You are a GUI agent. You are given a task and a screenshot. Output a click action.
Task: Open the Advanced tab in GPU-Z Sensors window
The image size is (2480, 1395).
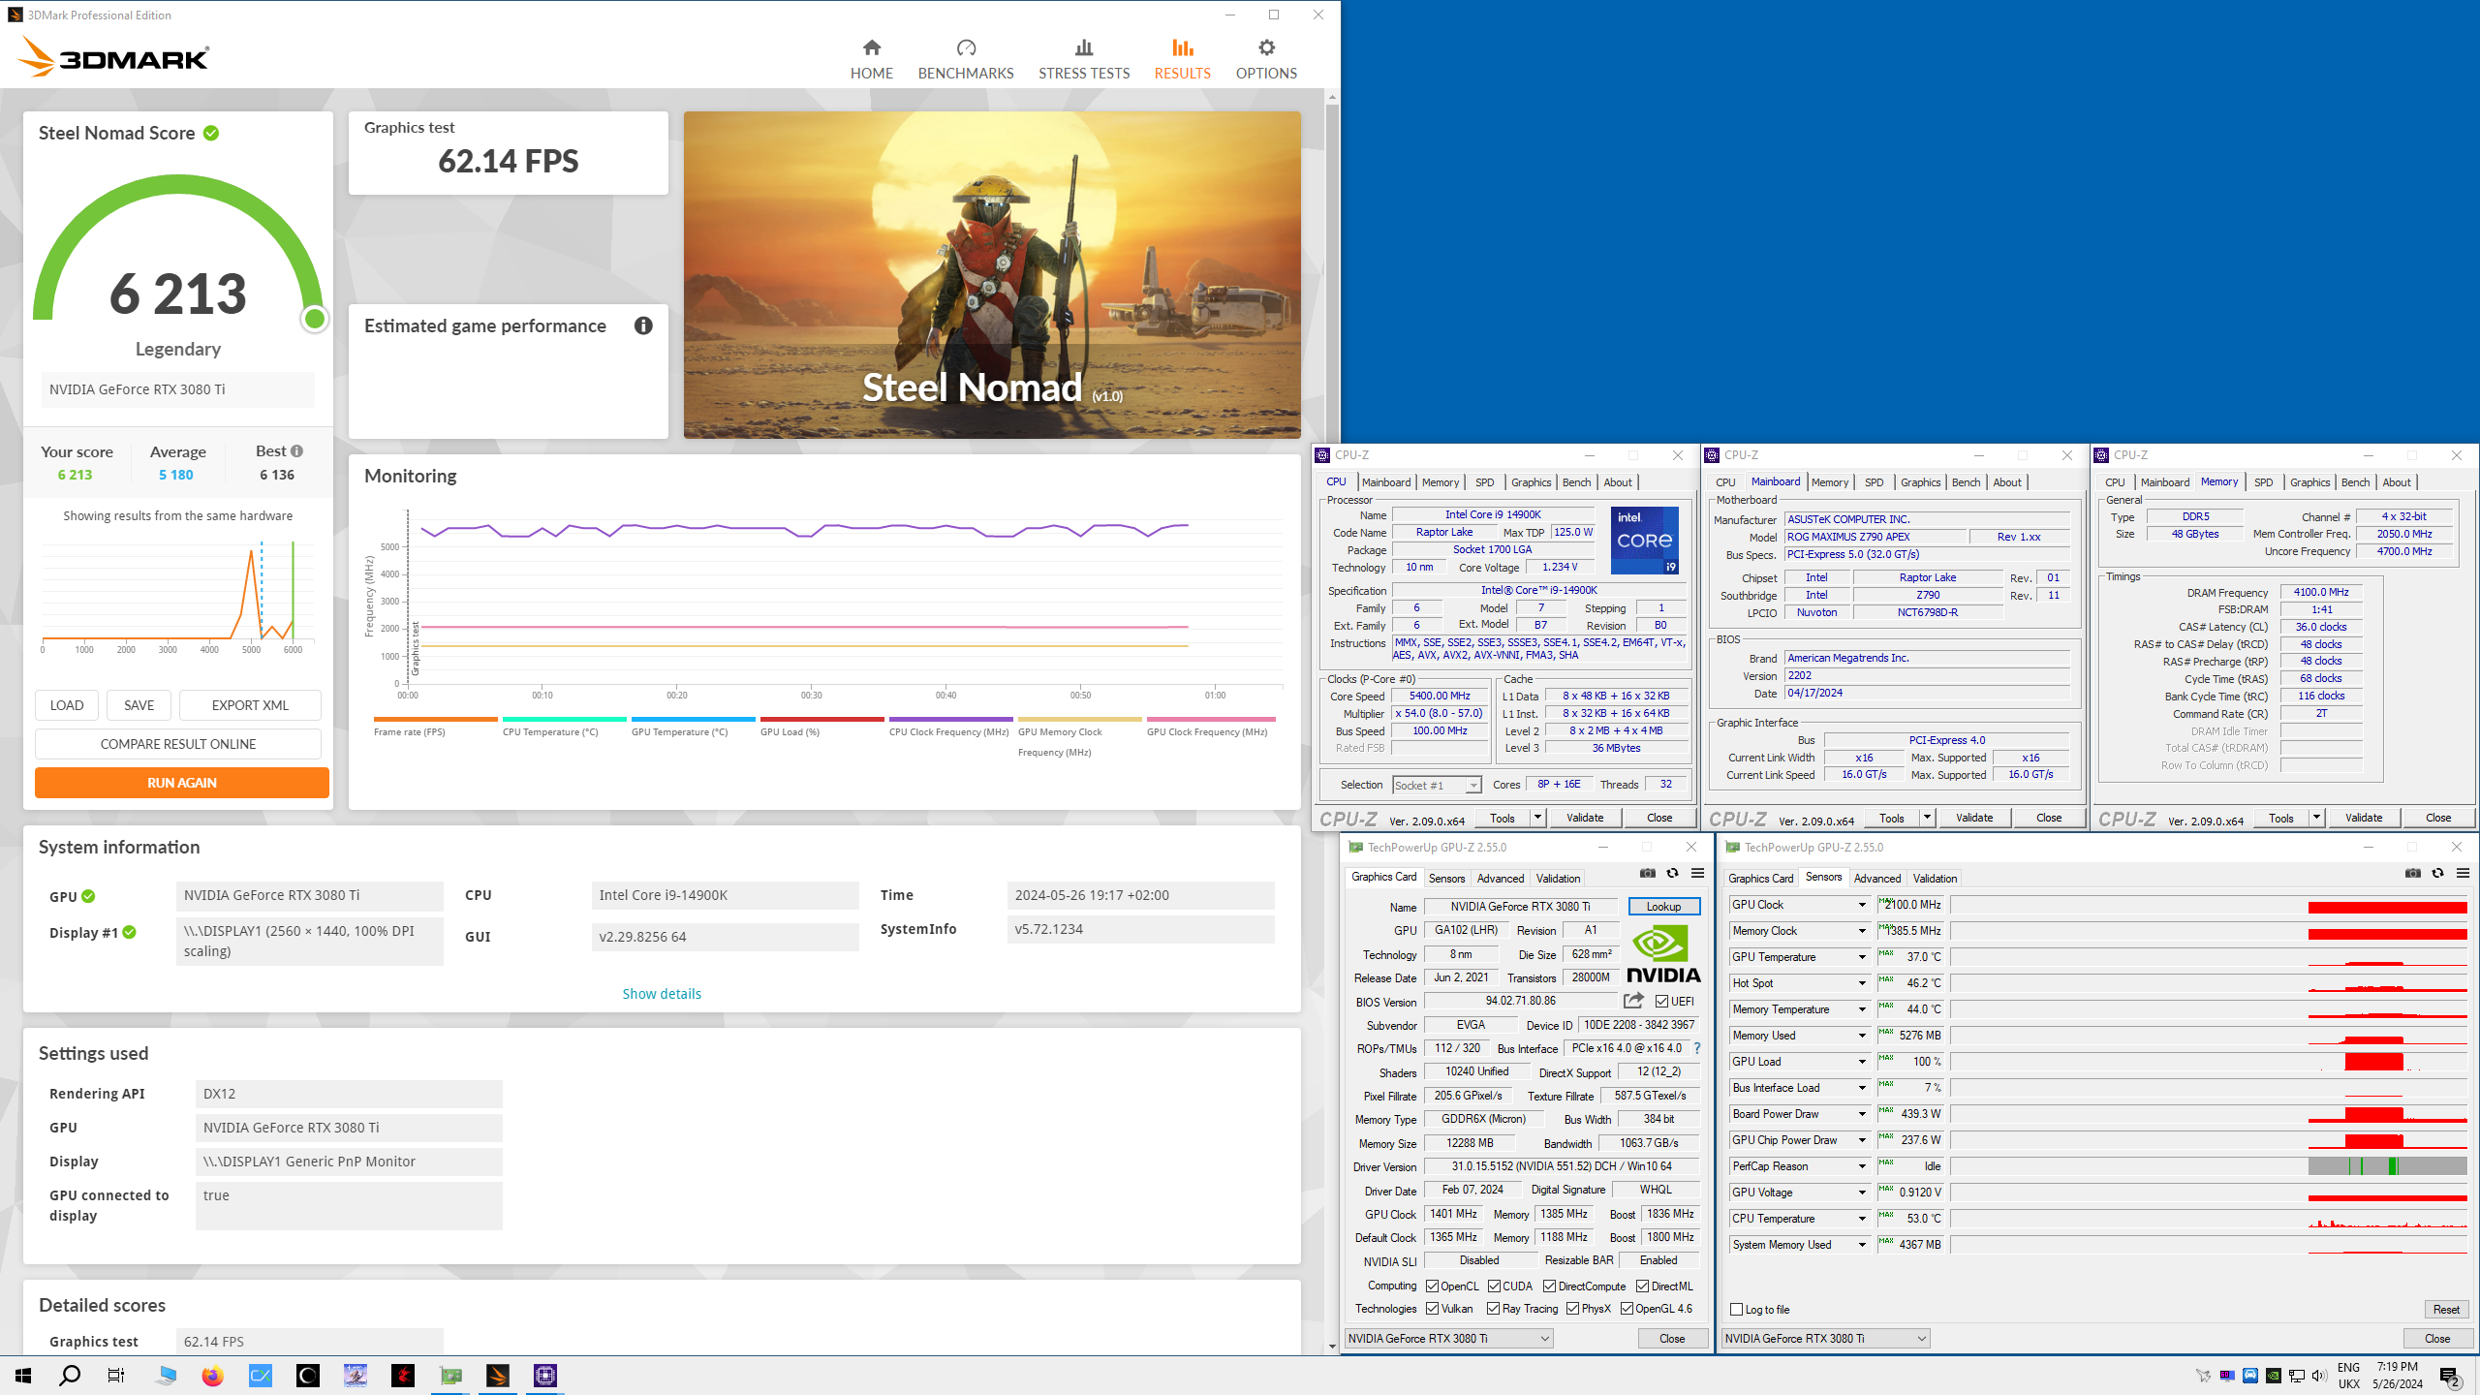click(1876, 879)
